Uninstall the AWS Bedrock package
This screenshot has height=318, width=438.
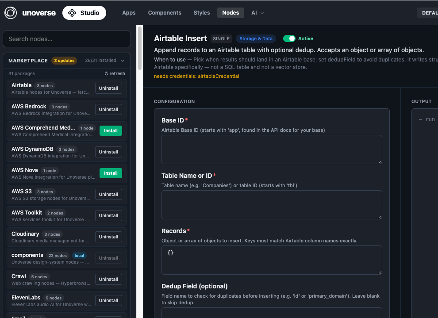[108, 109]
